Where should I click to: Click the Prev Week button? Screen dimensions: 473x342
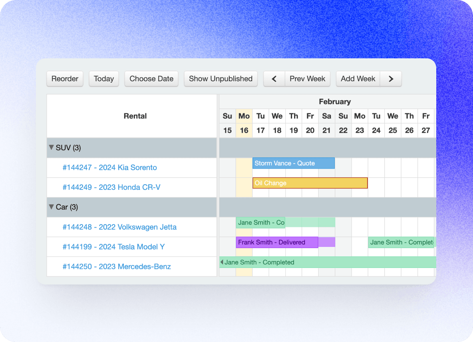[x=307, y=79]
